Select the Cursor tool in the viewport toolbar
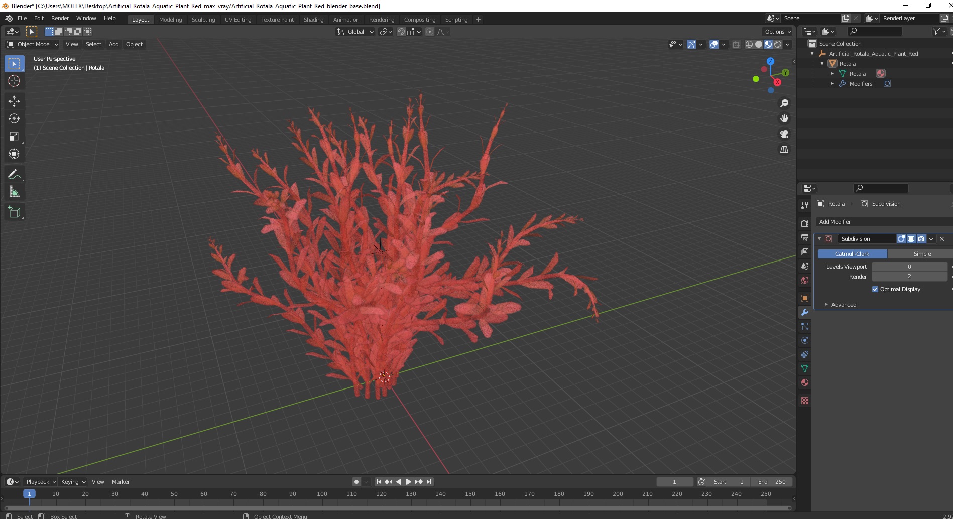This screenshot has width=953, height=519. pyautogui.click(x=14, y=81)
